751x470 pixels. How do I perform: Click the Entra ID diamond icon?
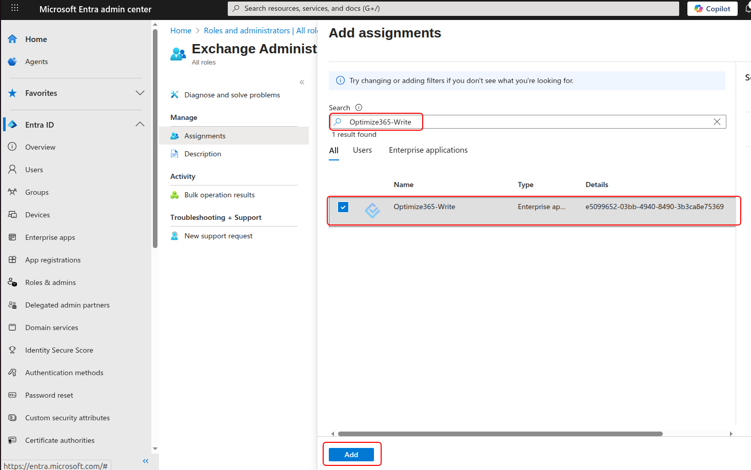click(12, 125)
